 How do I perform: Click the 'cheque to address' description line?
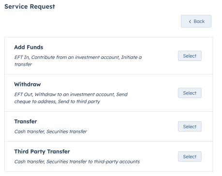(x=57, y=102)
